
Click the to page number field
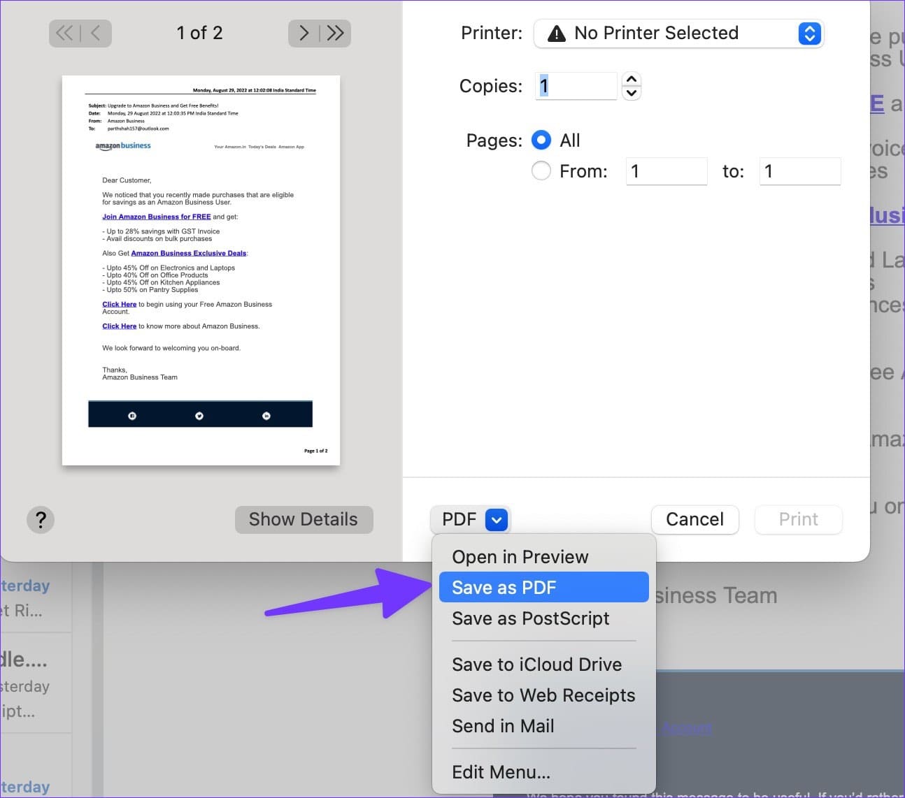point(800,171)
